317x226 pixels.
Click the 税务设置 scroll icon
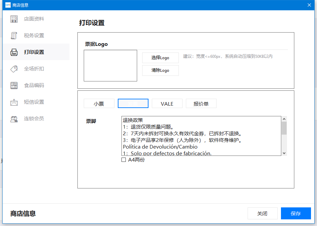(x=14, y=36)
